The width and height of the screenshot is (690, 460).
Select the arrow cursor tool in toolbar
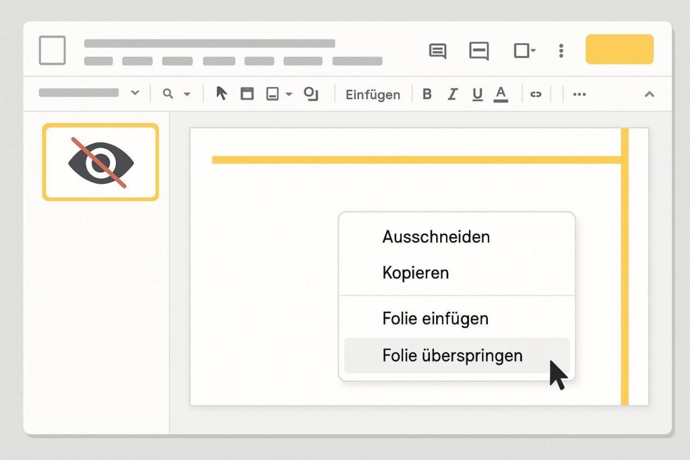pos(221,94)
